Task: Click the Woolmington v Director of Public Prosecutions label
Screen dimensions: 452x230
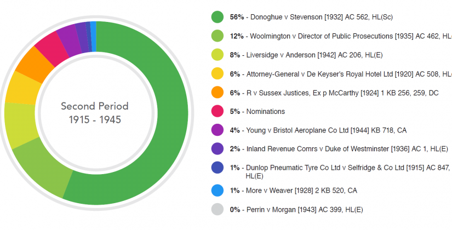Action: (x=340, y=36)
